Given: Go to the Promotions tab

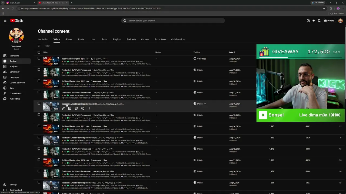Looking at the screenshot, I should coord(160,39).
